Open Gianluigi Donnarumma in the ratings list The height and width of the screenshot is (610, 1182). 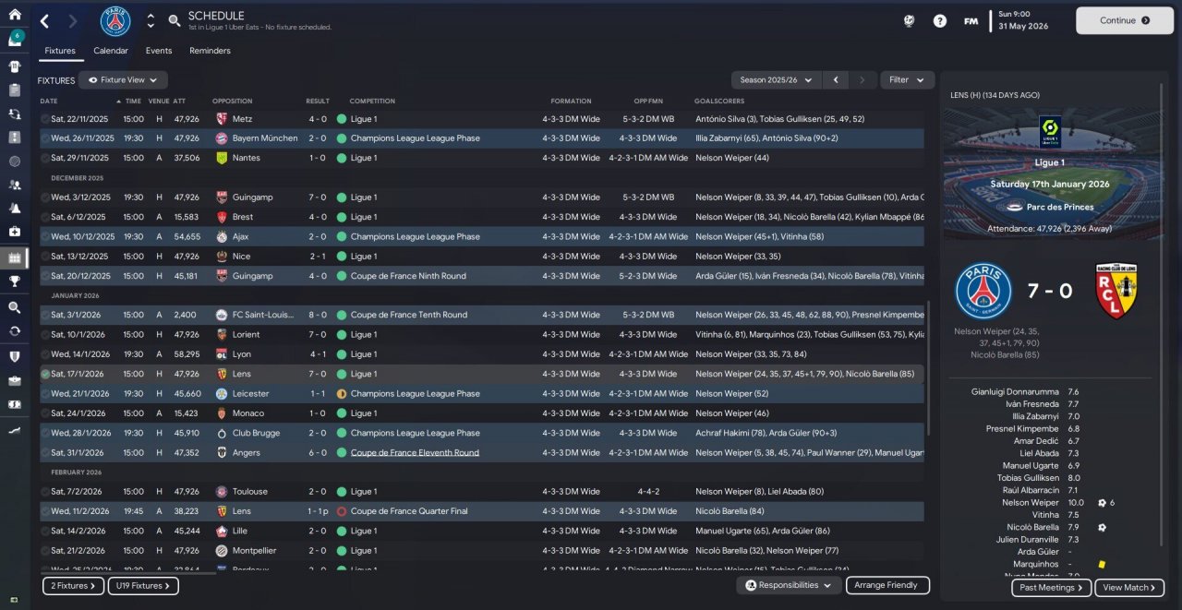[1015, 392]
